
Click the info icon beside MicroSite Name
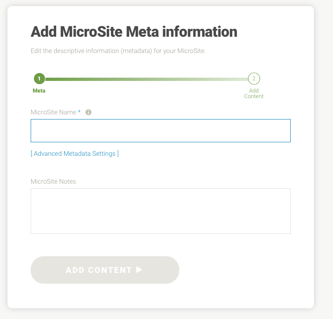pos(89,112)
